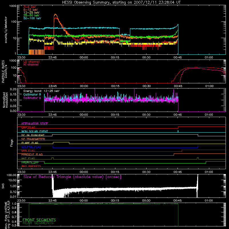Click the 'Energy band: 12-25 keV' label

coord(42,91)
